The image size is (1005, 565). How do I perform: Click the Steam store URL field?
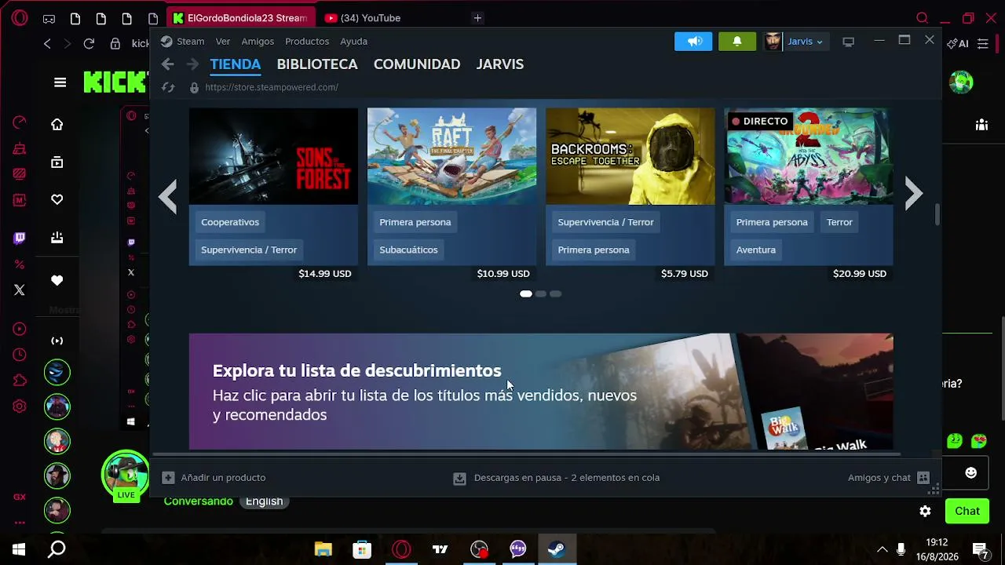(x=272, y=87)
